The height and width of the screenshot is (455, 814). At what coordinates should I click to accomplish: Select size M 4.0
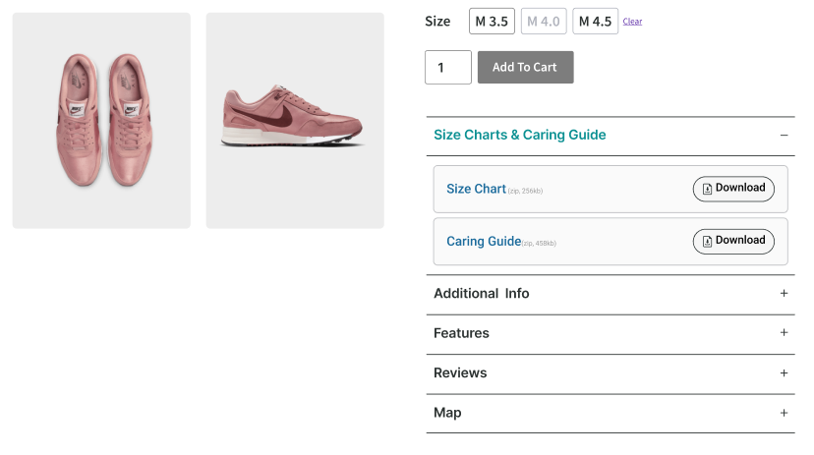click(x=543, y=22)
